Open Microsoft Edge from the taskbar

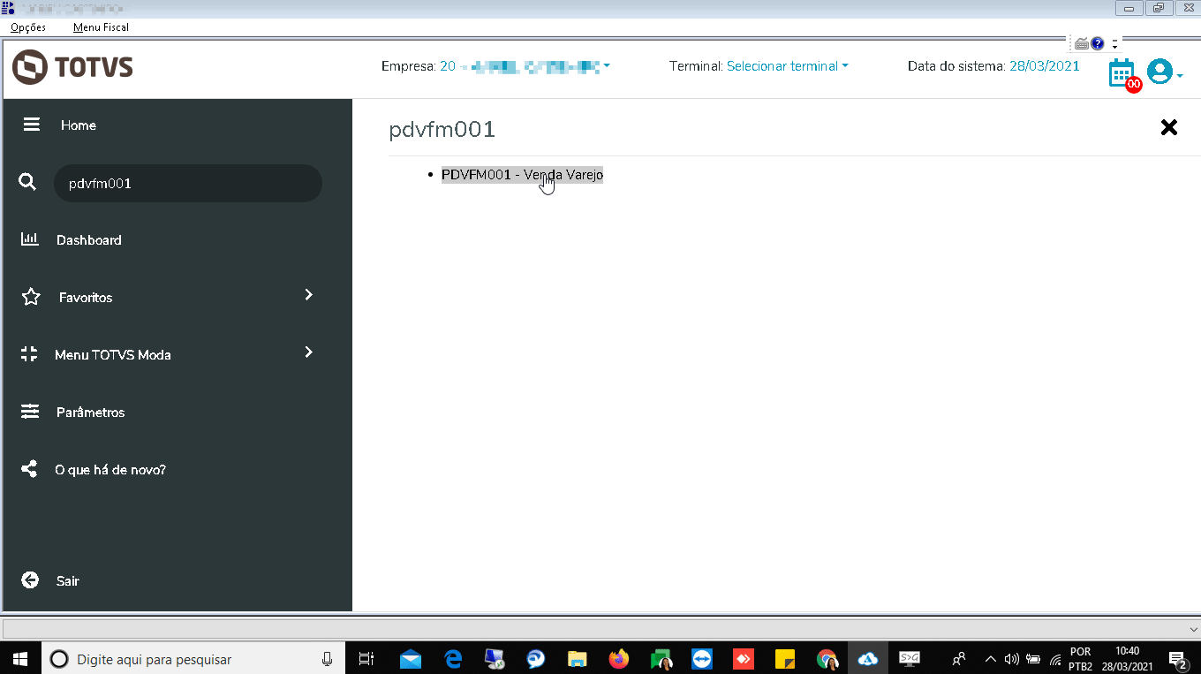pos(454,659)
